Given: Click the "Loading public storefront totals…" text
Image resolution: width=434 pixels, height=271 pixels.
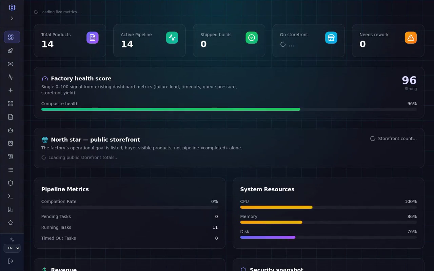Looking at the screenshot, I should click(x=83, y=158).
